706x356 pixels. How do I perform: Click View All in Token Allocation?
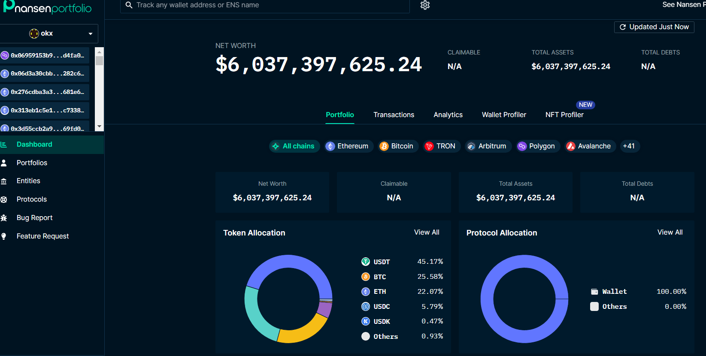tap(426, 232)
